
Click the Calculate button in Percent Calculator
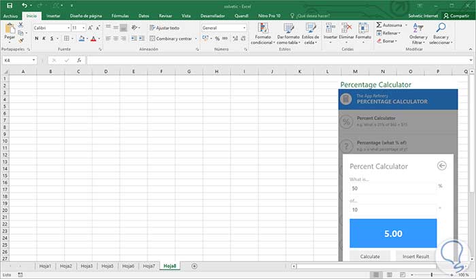point(370,257)
